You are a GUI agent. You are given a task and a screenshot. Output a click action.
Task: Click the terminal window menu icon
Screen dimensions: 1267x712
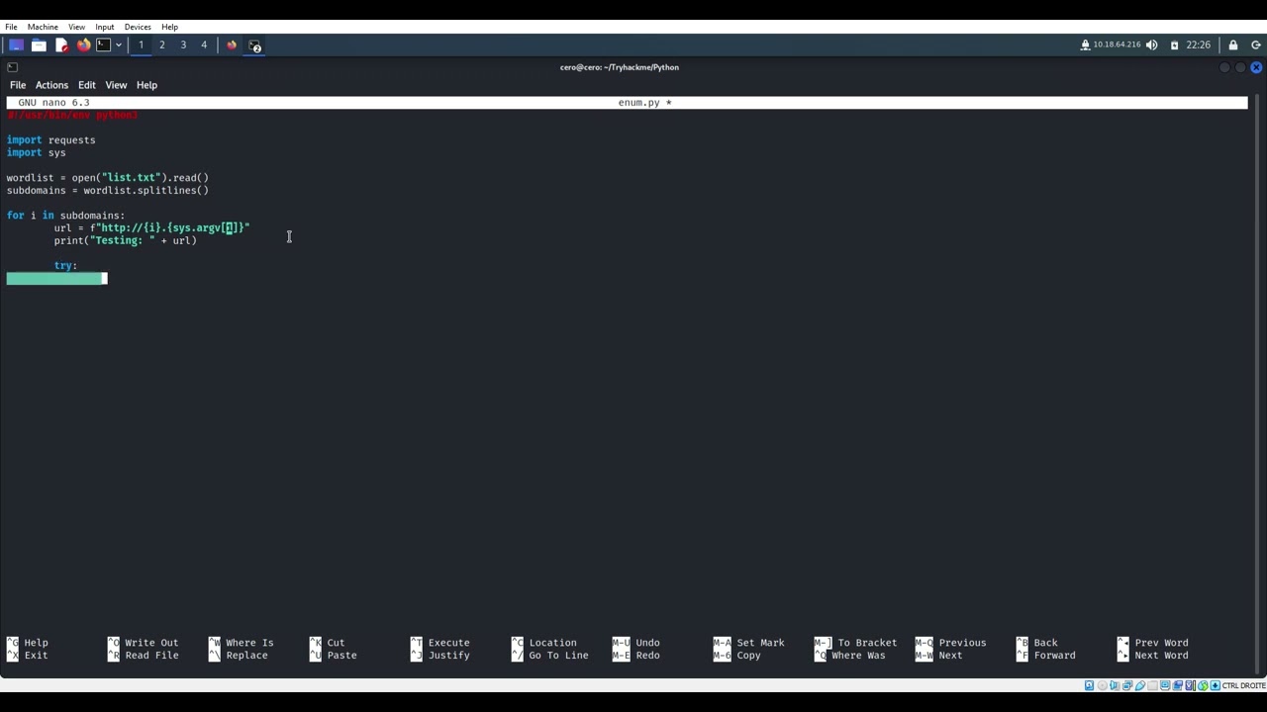(x=12, y=67)
